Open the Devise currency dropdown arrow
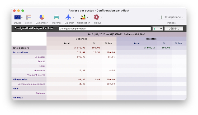Screen dimensions: 198x115 pos(22,17)
